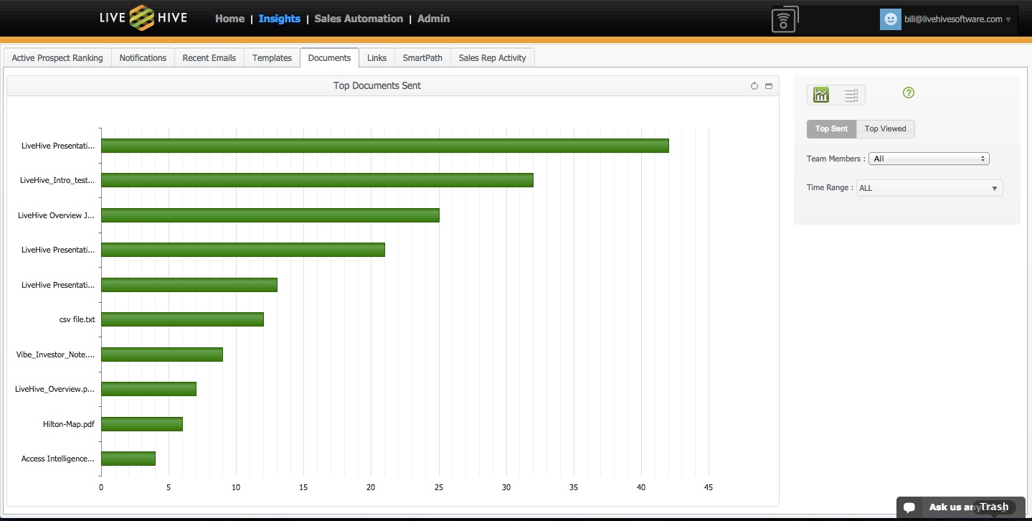
Task: Click the LiveHive_Intro_test axis label
Action: pyautogui.click(x=57, y=180)
